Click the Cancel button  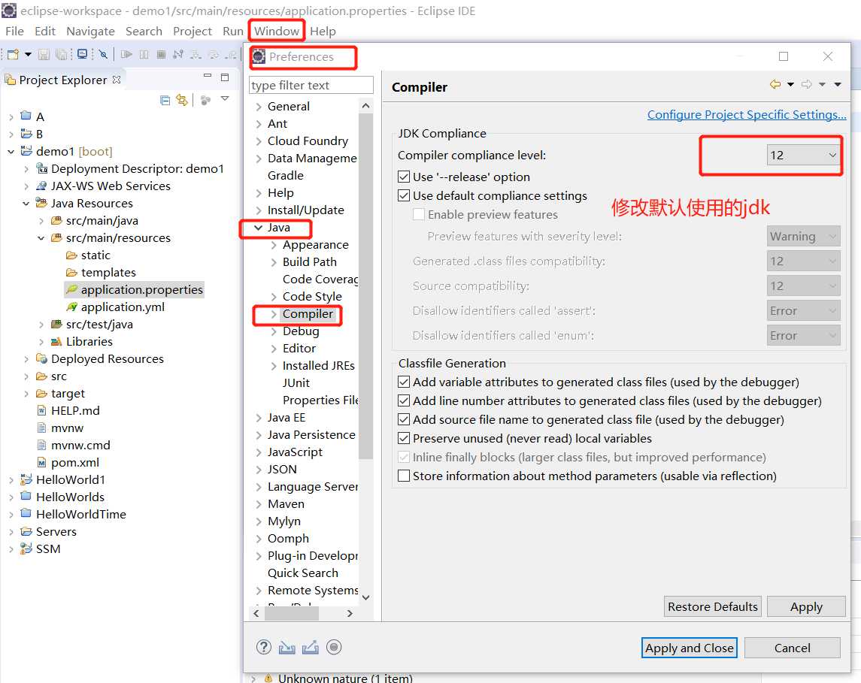tap(793, 648)
